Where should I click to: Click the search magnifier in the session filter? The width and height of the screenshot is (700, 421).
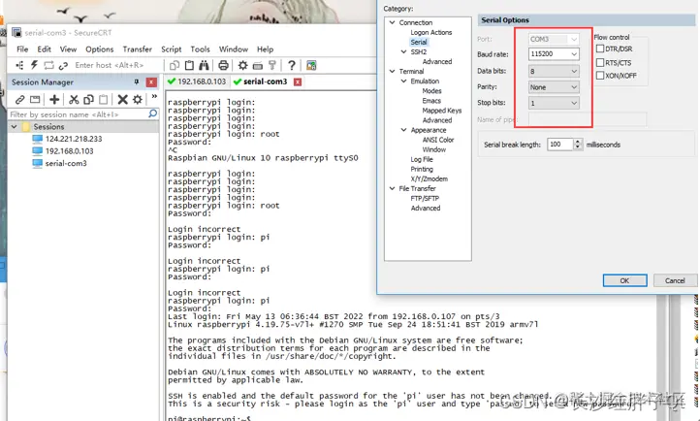[152, 113]
